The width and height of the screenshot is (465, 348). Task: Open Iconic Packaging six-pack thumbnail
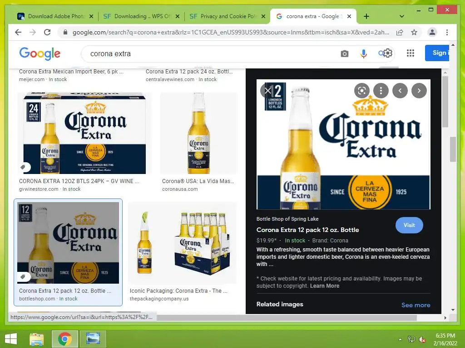coord(183,243)
